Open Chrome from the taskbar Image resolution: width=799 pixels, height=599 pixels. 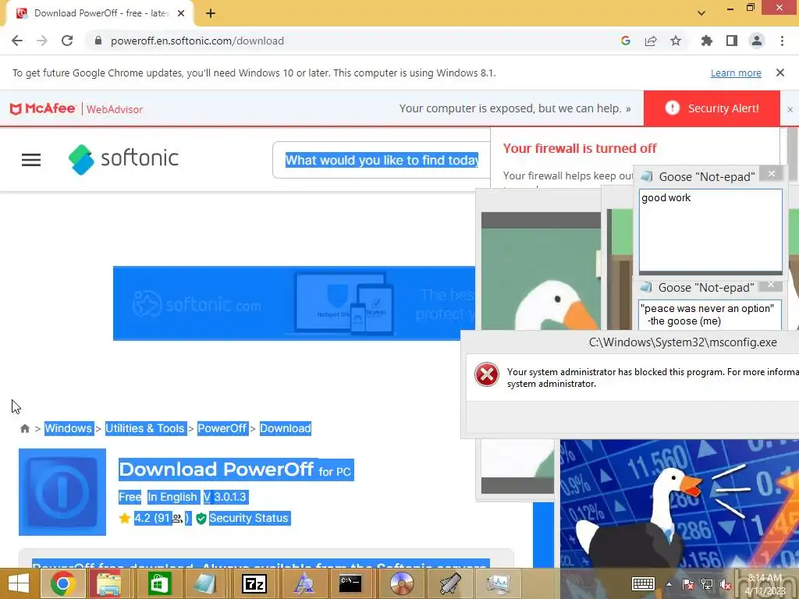click(x=62, y=583)
